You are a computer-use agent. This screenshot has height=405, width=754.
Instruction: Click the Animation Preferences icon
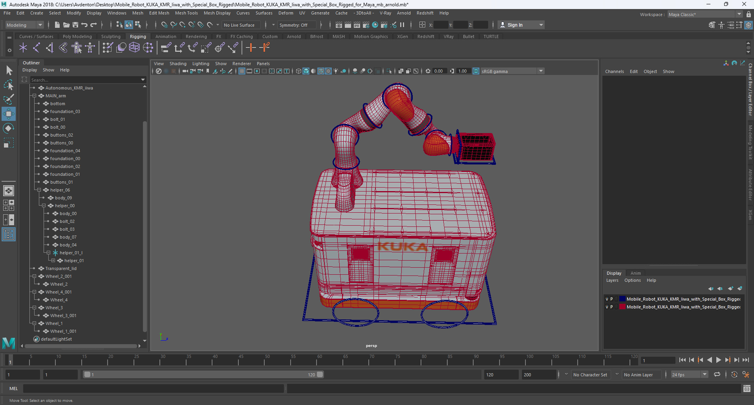tap(746, 374)
